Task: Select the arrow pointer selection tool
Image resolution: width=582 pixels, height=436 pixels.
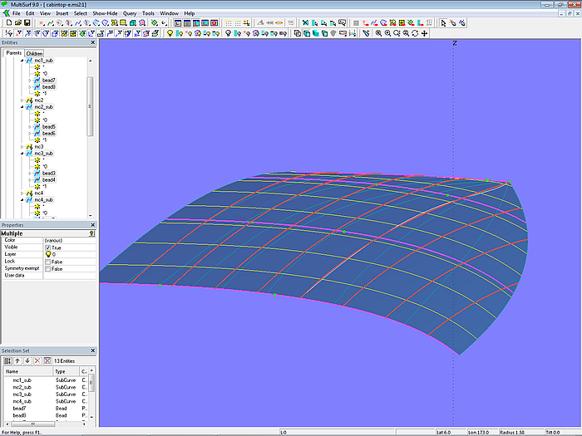Action: pyautogui.click(x=443, y=23)
